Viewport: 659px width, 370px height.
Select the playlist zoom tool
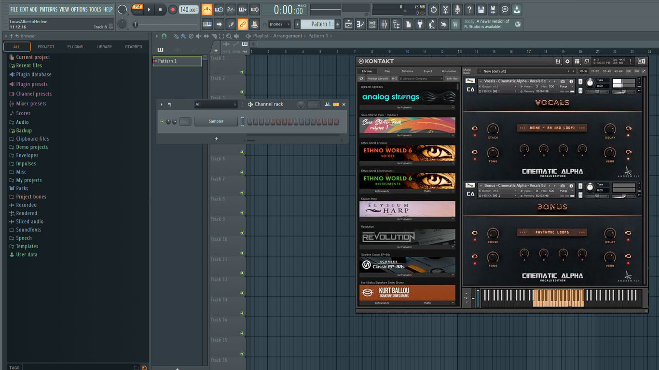(x=229, y=36)
